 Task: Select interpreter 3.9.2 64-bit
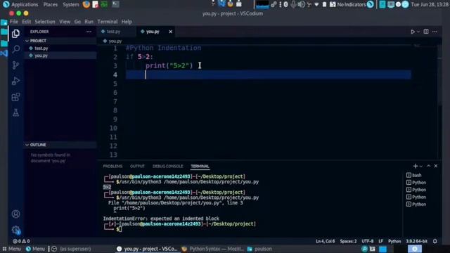[x=416, y=241]
